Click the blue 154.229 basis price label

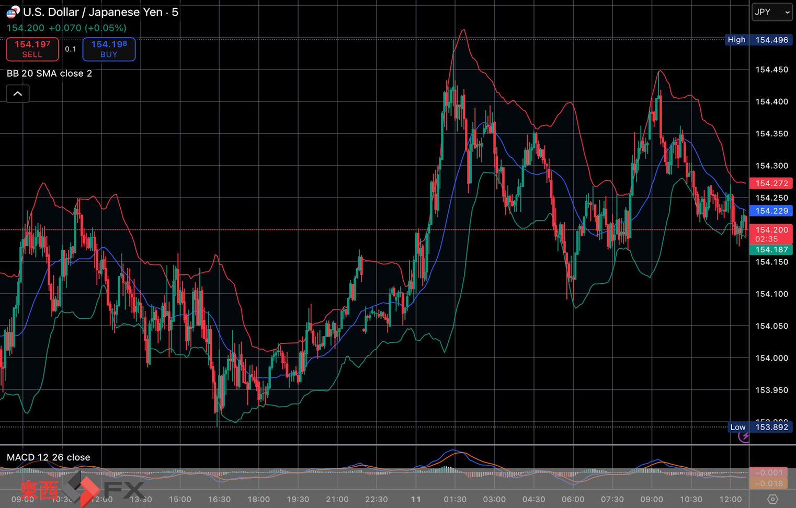771,211
